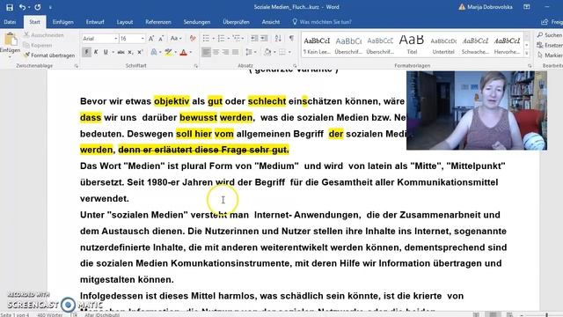Image resolution: width=563 pixels, height=317 pixels.
Task: Click word 'objektiv' highlighted in document
Action: coord(172,101)
